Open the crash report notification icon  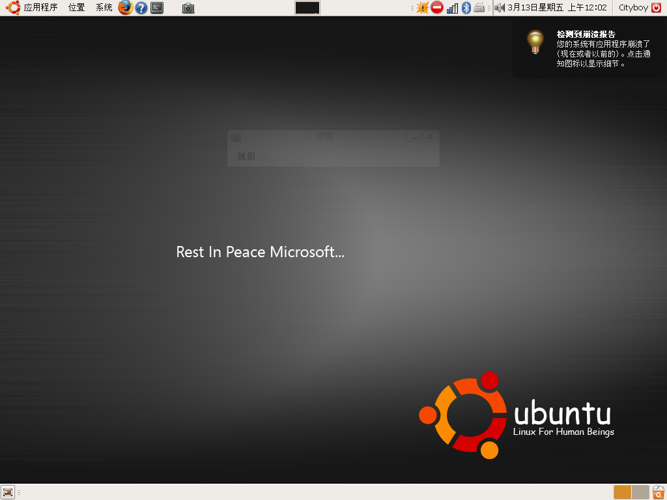coord(422,8)
